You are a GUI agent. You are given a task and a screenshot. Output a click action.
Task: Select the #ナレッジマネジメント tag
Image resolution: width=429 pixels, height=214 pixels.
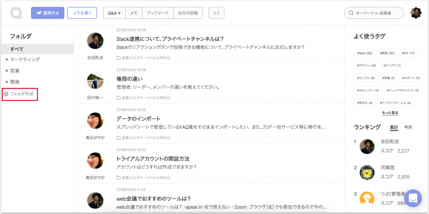point(403,90)
